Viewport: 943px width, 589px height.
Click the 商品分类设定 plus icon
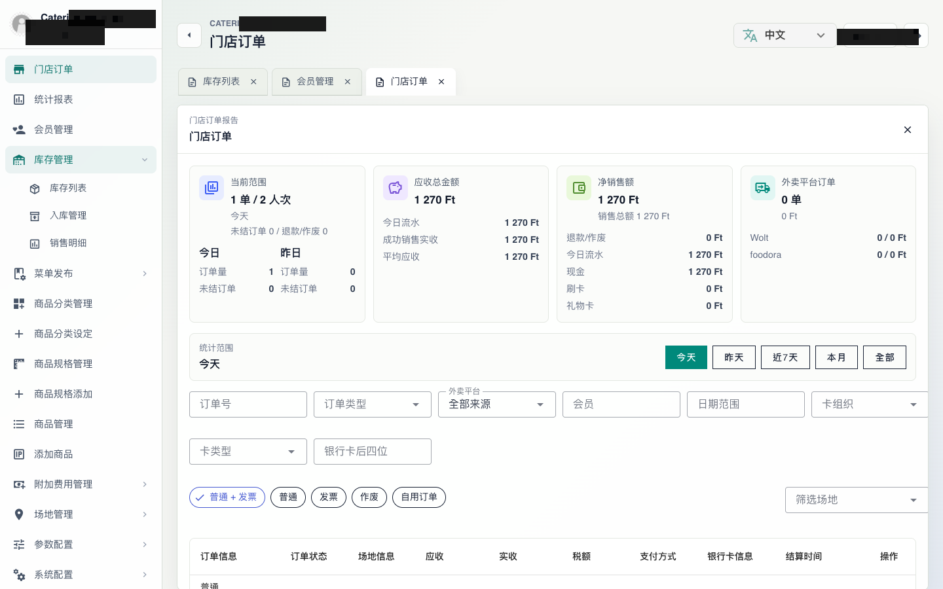[x=19, y=334]
